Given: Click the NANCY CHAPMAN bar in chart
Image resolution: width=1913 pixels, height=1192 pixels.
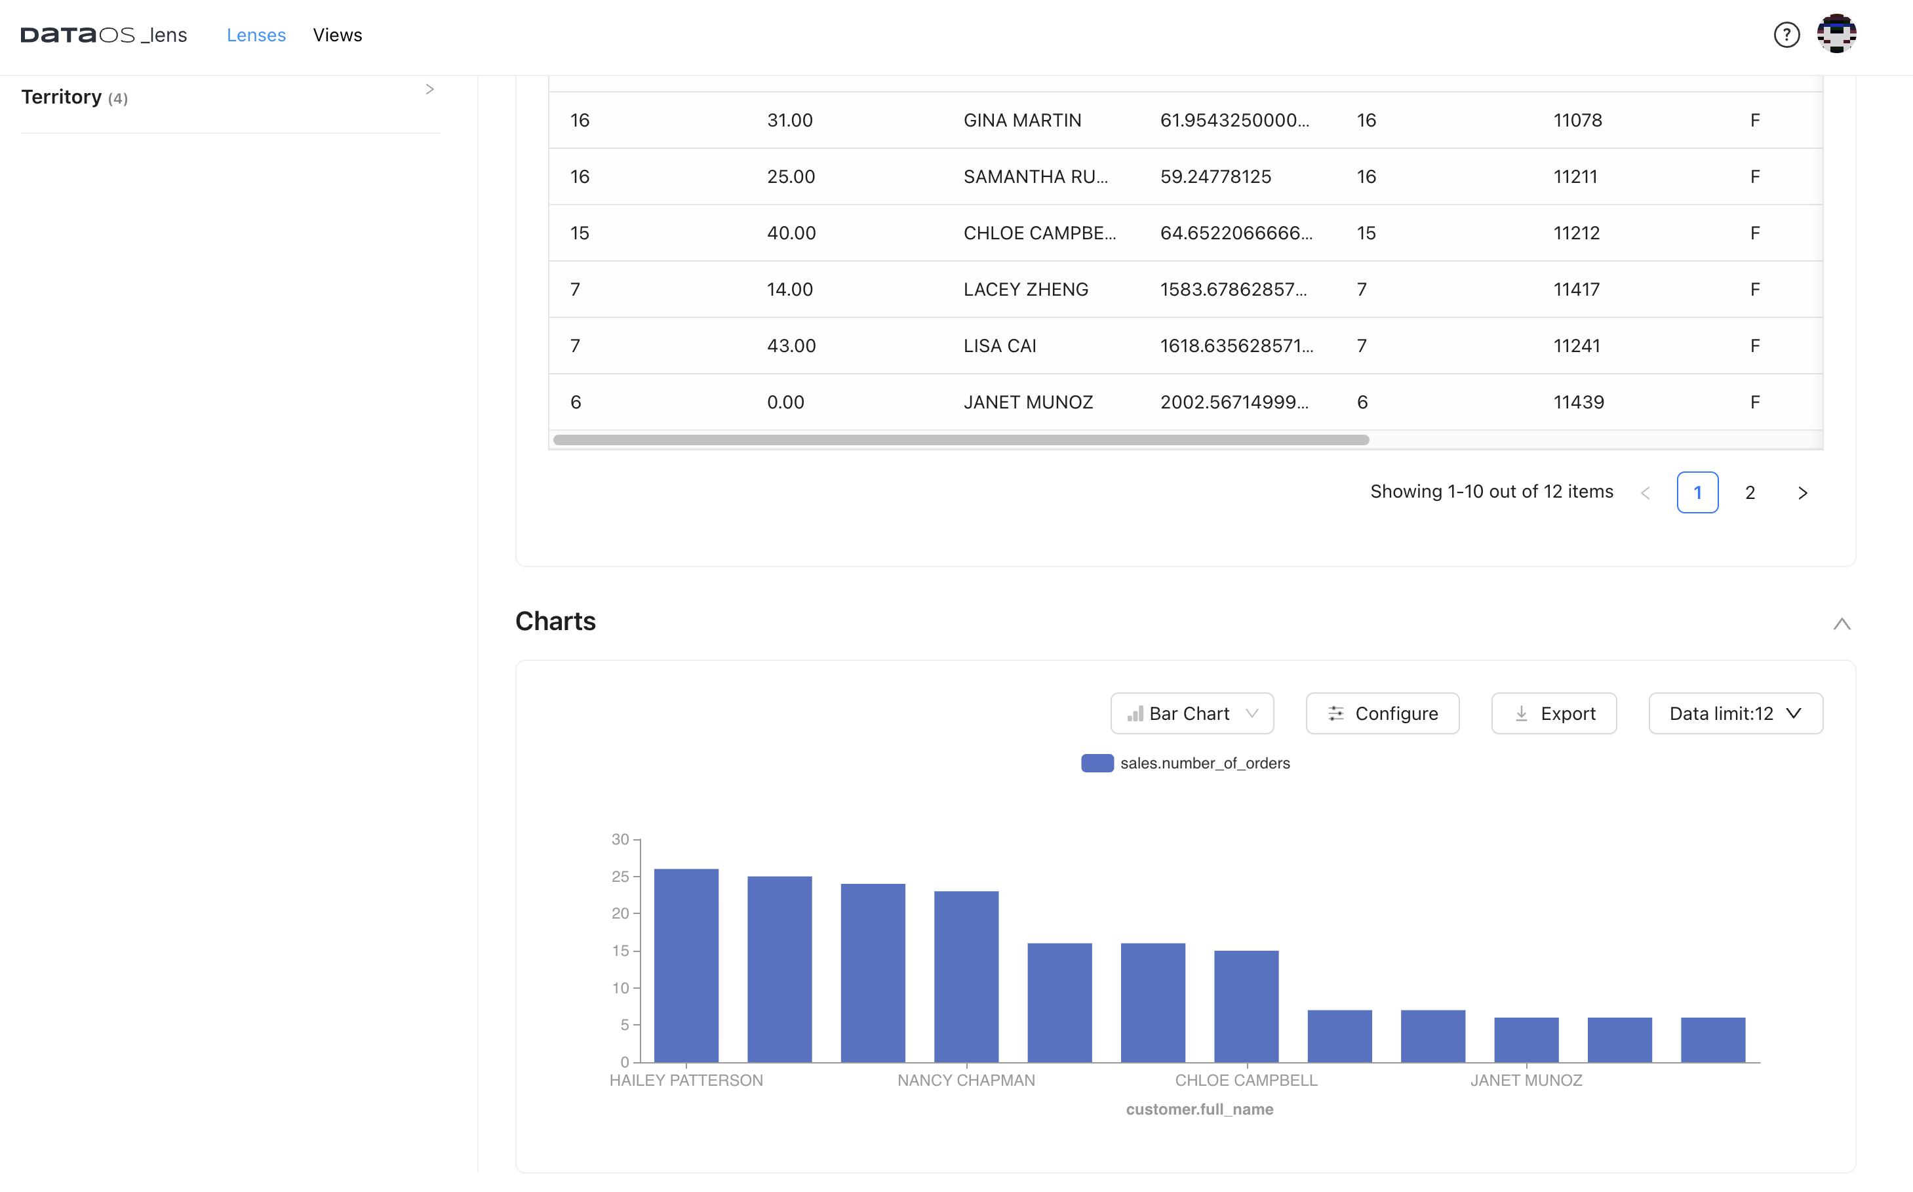Looking at the screenshot, I should tap(966, 977).
